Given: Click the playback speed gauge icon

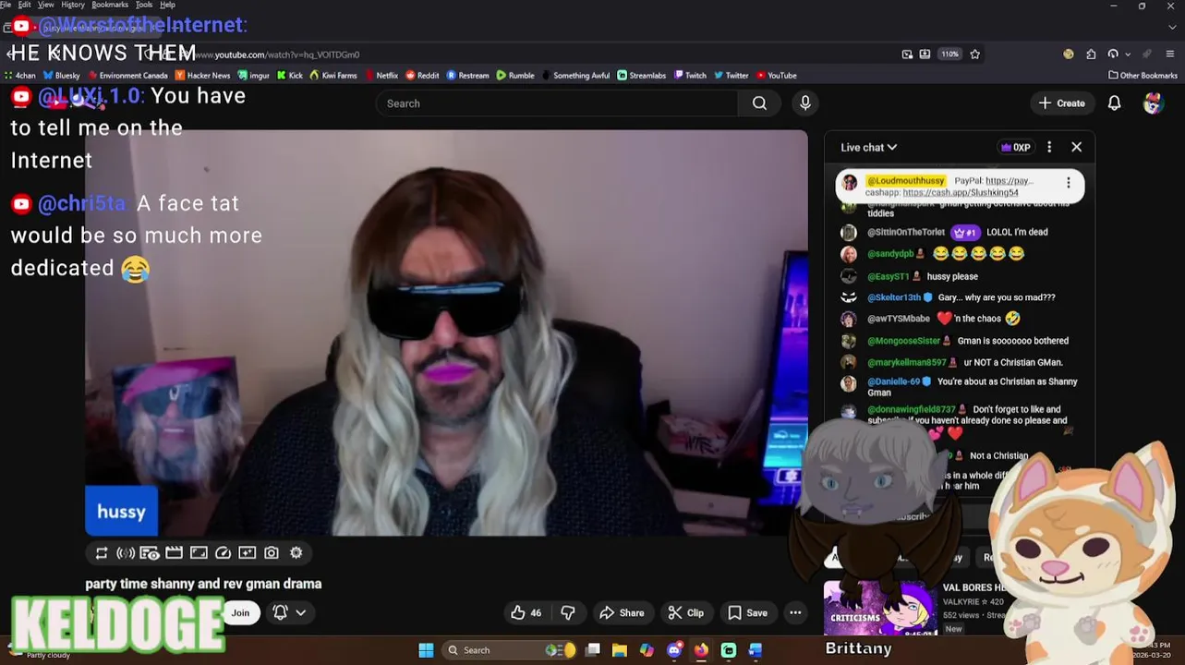Looking at the screenshot, I should point(223,552).
